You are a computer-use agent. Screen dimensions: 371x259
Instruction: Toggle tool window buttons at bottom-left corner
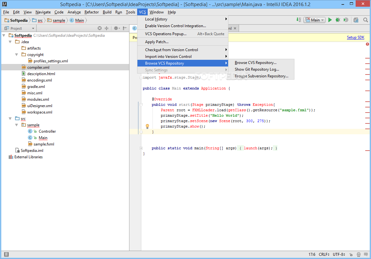[6, 254]
